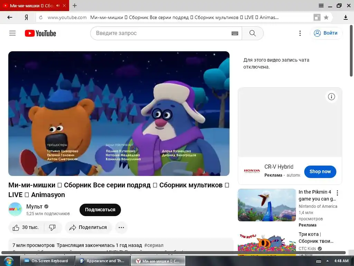Image resolution: width=354 pixels, height=266 pixels.
Task: Click the Подписаться subscribe button
Action: 100,210
